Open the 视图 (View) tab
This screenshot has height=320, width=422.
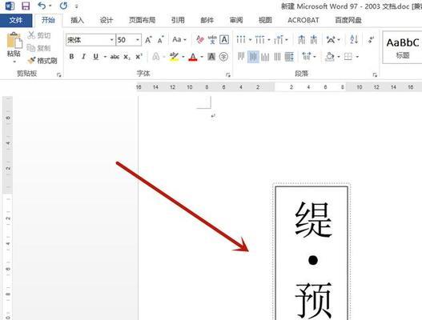click(265, 20)
